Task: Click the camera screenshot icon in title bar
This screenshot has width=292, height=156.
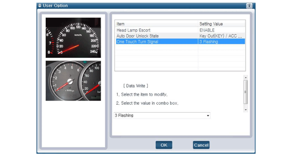Action: 249,6
